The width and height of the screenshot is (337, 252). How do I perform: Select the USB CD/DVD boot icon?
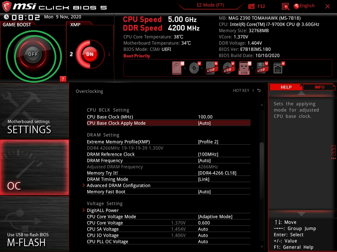click(228, 68)
